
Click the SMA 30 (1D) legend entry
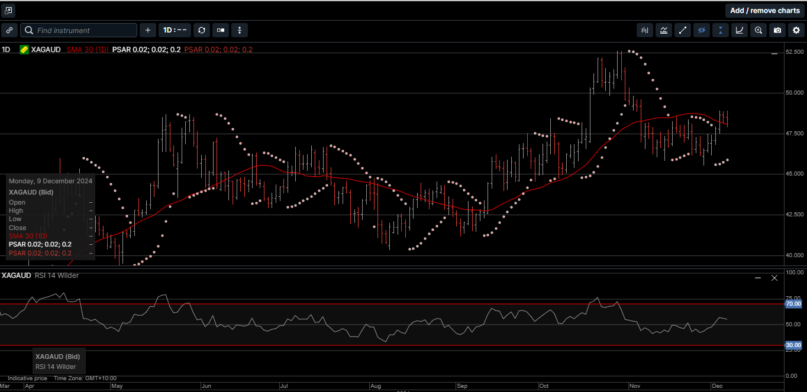[88, 50]
